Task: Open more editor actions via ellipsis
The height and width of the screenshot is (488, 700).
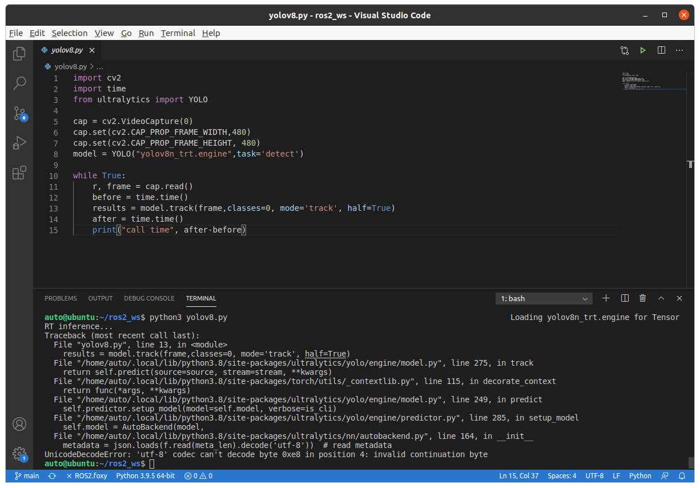Action: tap(679, 50)
